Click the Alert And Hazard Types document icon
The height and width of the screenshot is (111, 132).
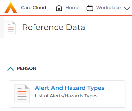(22, 94)
